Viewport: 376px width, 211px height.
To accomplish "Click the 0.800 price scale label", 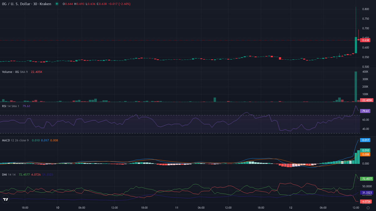I will coord(365,9).
